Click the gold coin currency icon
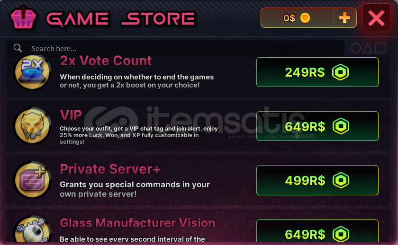The width and height of the screenshot is (398, 245). tap(305, 18)
